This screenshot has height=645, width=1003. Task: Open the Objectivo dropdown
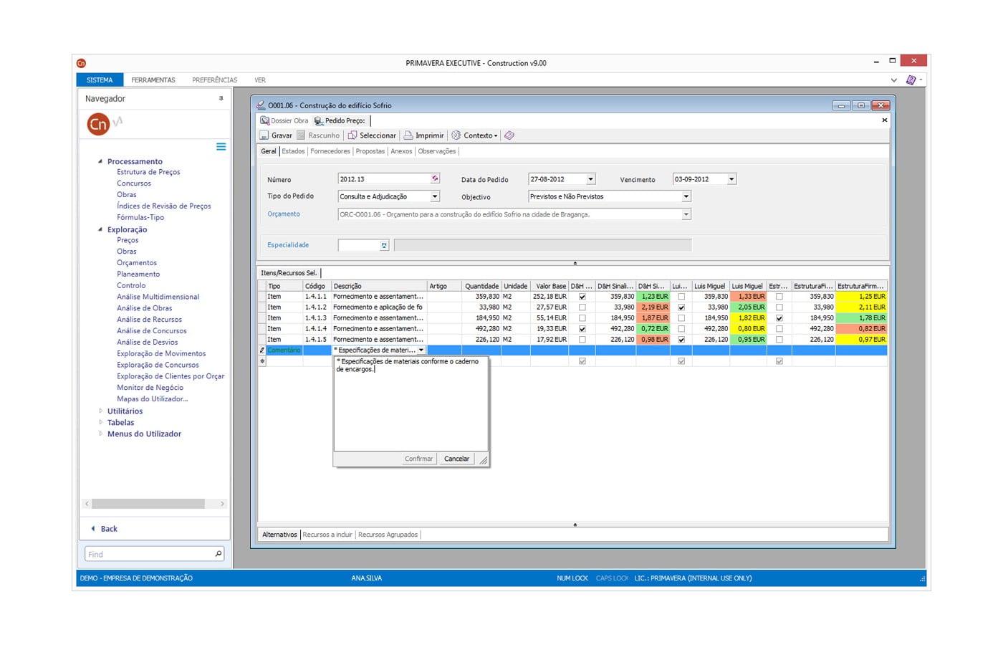pos(686,196)
